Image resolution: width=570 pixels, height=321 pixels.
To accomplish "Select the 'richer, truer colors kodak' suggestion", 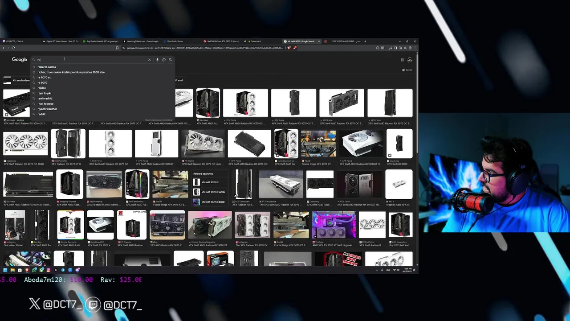I will (71, 72).
